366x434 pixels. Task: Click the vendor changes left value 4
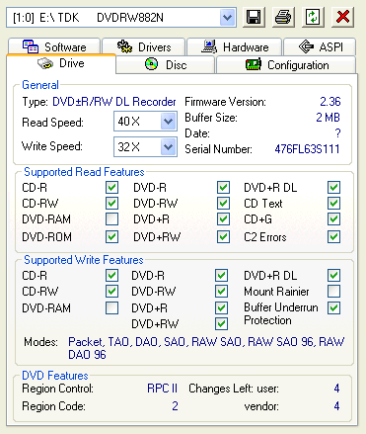(336, 406)
